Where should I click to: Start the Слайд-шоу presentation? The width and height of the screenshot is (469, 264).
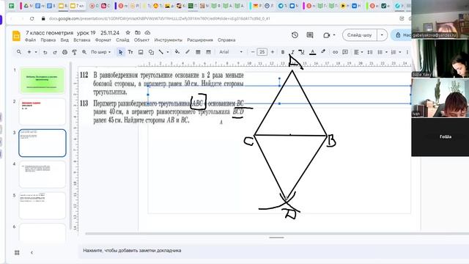360,35
